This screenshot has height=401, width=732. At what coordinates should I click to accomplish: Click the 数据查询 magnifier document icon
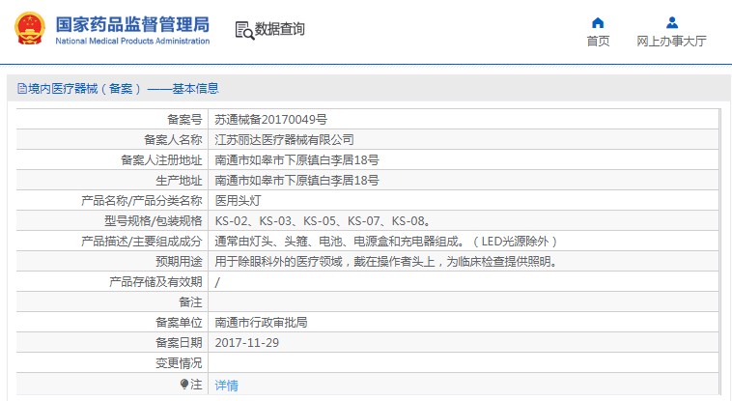(243, 30)
